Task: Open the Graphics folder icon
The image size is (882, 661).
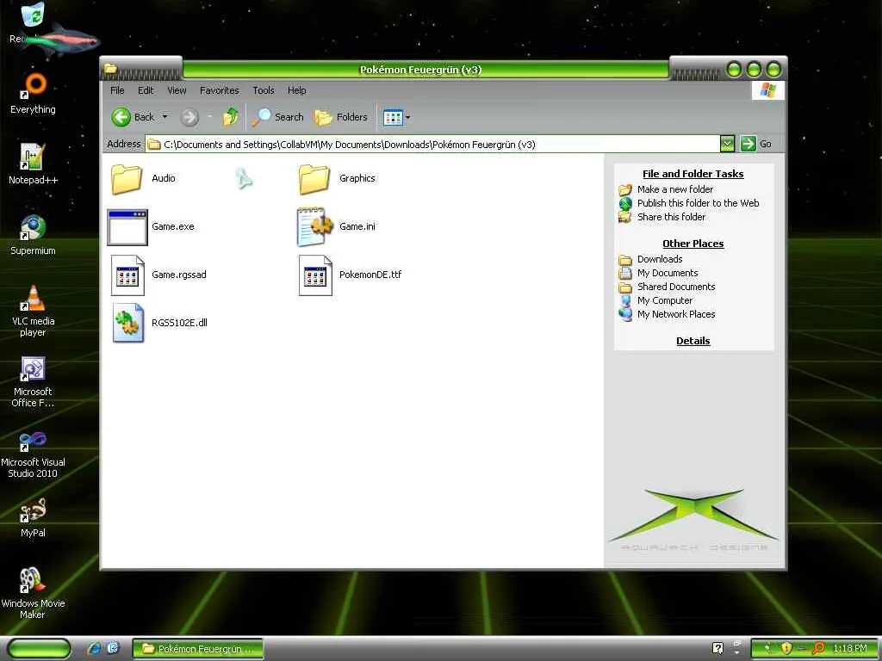Action: (x=314, y=179)
